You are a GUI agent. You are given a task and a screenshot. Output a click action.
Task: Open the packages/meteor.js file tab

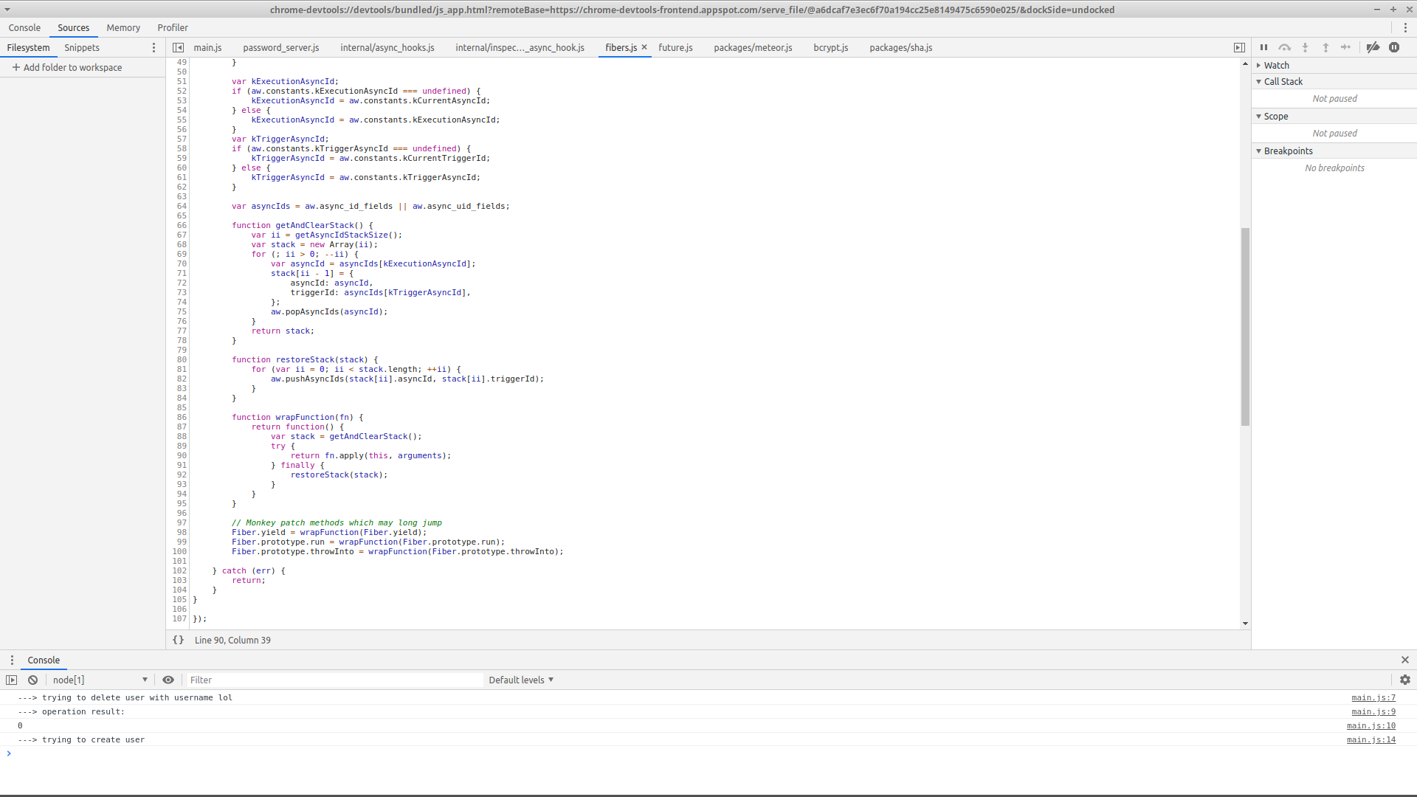(753, 47)
